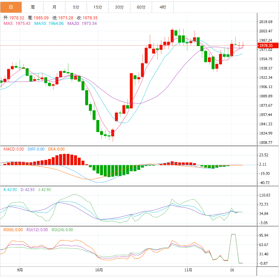This screenshot has width=280, height=278.
Task: Click the 11月 date axis marker
Action: point(189,269)
